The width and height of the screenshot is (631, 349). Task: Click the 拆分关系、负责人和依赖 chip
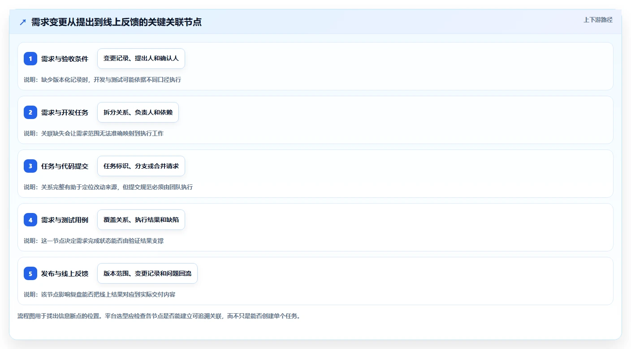tap(138, 112)
